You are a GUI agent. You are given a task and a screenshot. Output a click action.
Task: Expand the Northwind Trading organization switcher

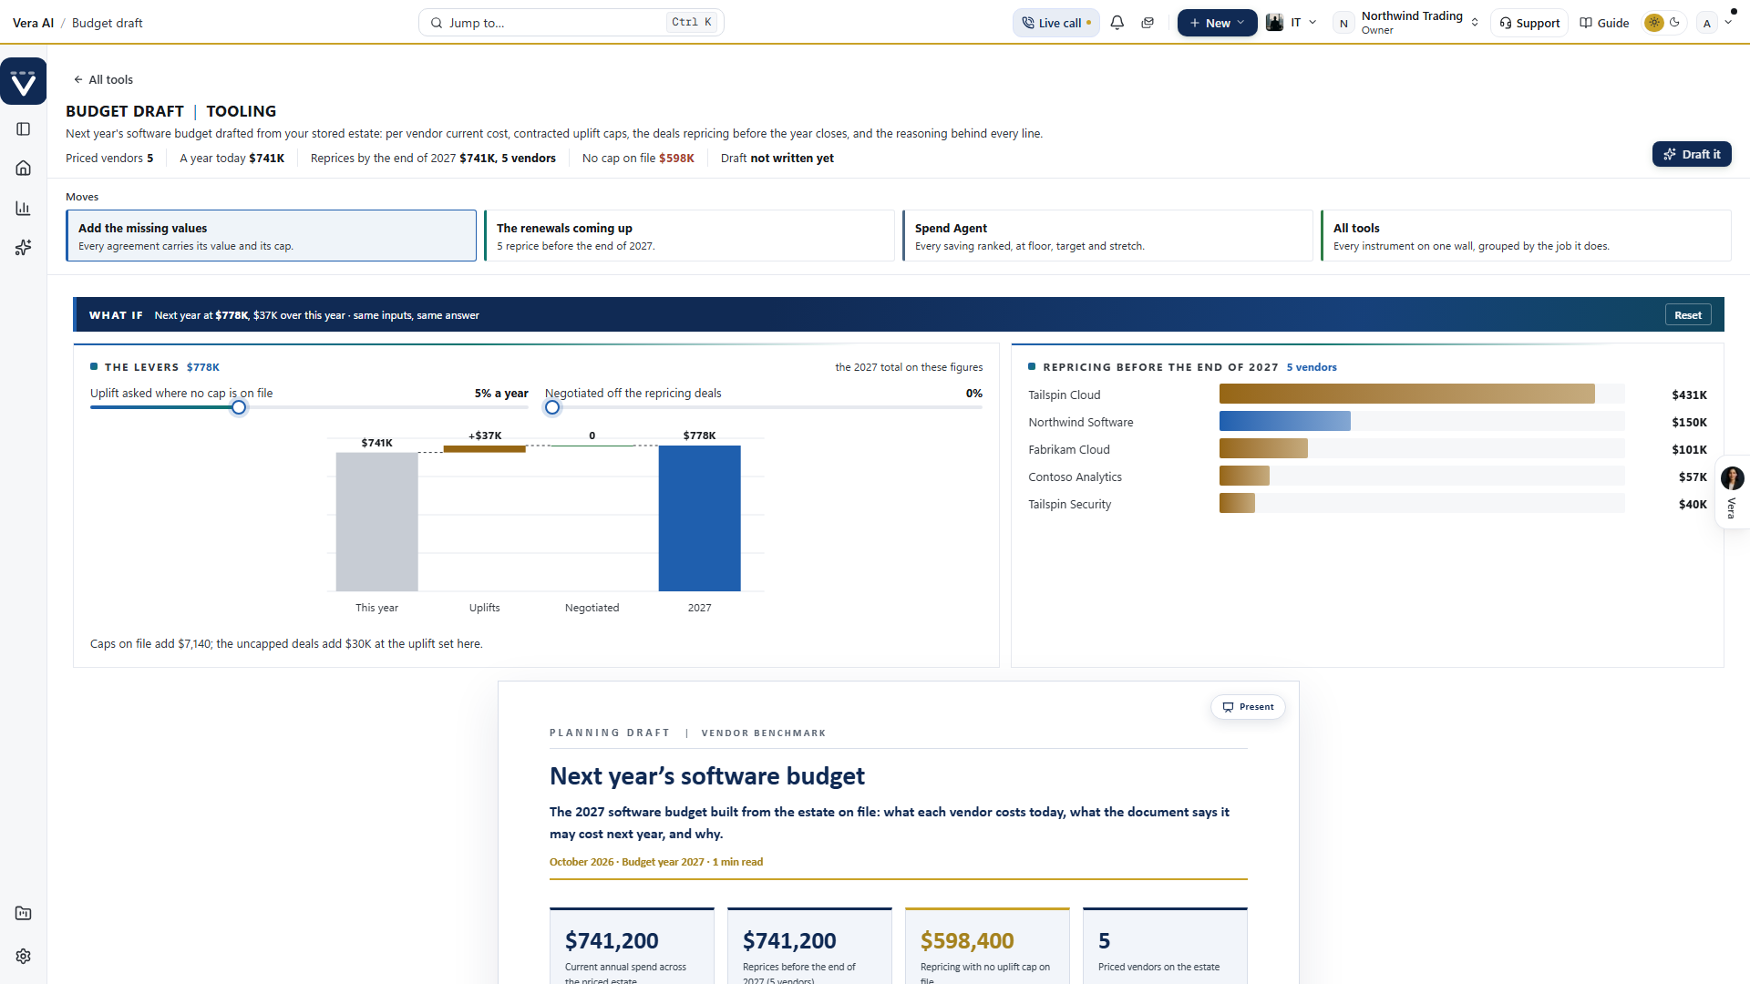tap(1406, 23)
